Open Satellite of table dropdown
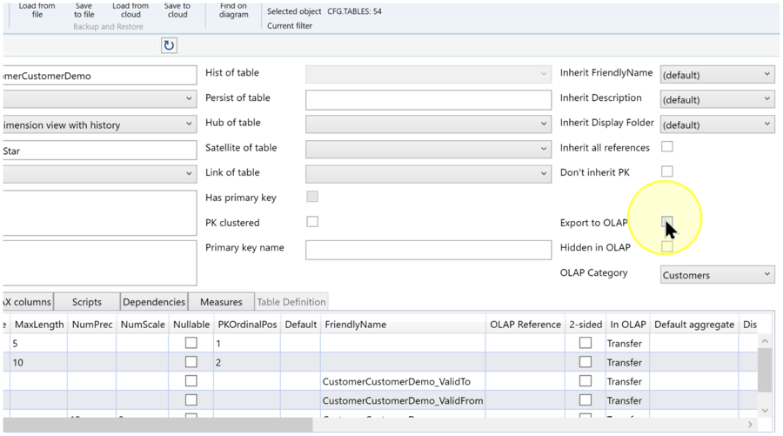 pos(428,149)
